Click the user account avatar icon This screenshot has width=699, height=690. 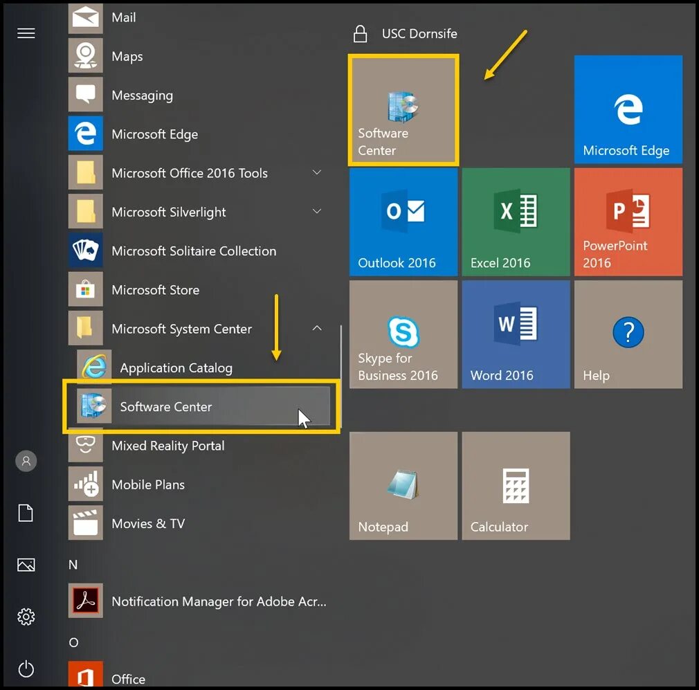point(26,461)
